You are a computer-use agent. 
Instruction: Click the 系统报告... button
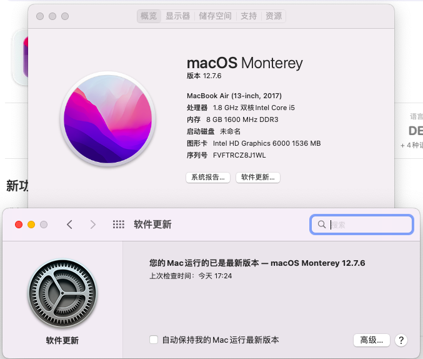click(x=208, y=178)
